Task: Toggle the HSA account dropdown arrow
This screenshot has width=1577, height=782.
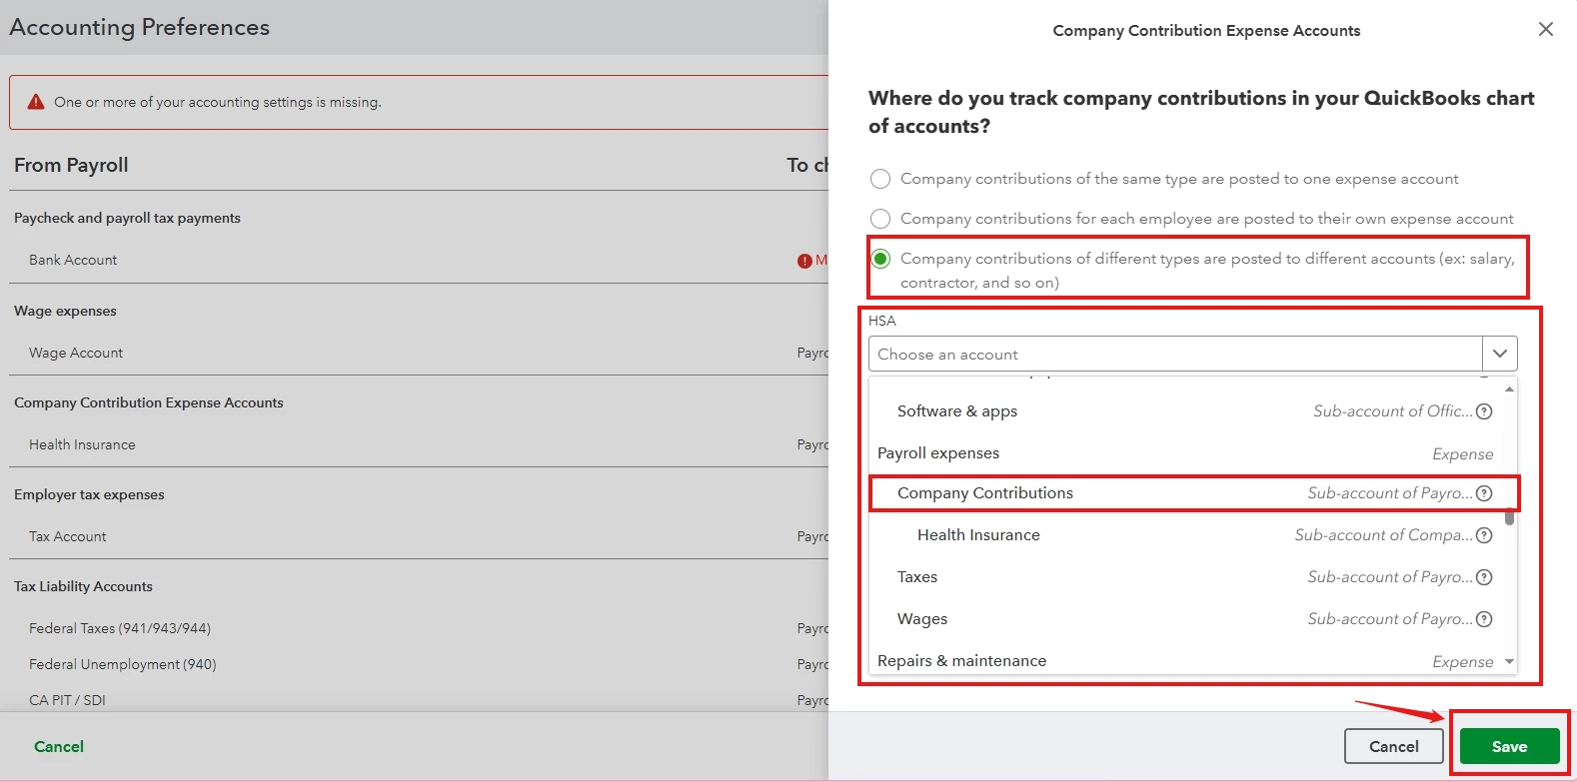Action: point(1500,354)
